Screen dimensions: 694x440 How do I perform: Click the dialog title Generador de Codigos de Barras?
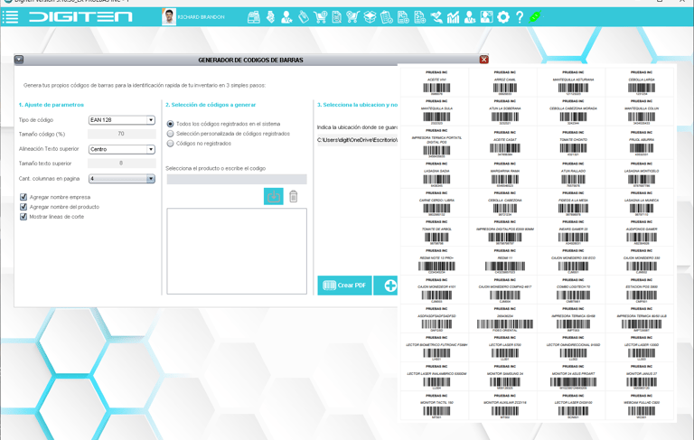[250, 60]
